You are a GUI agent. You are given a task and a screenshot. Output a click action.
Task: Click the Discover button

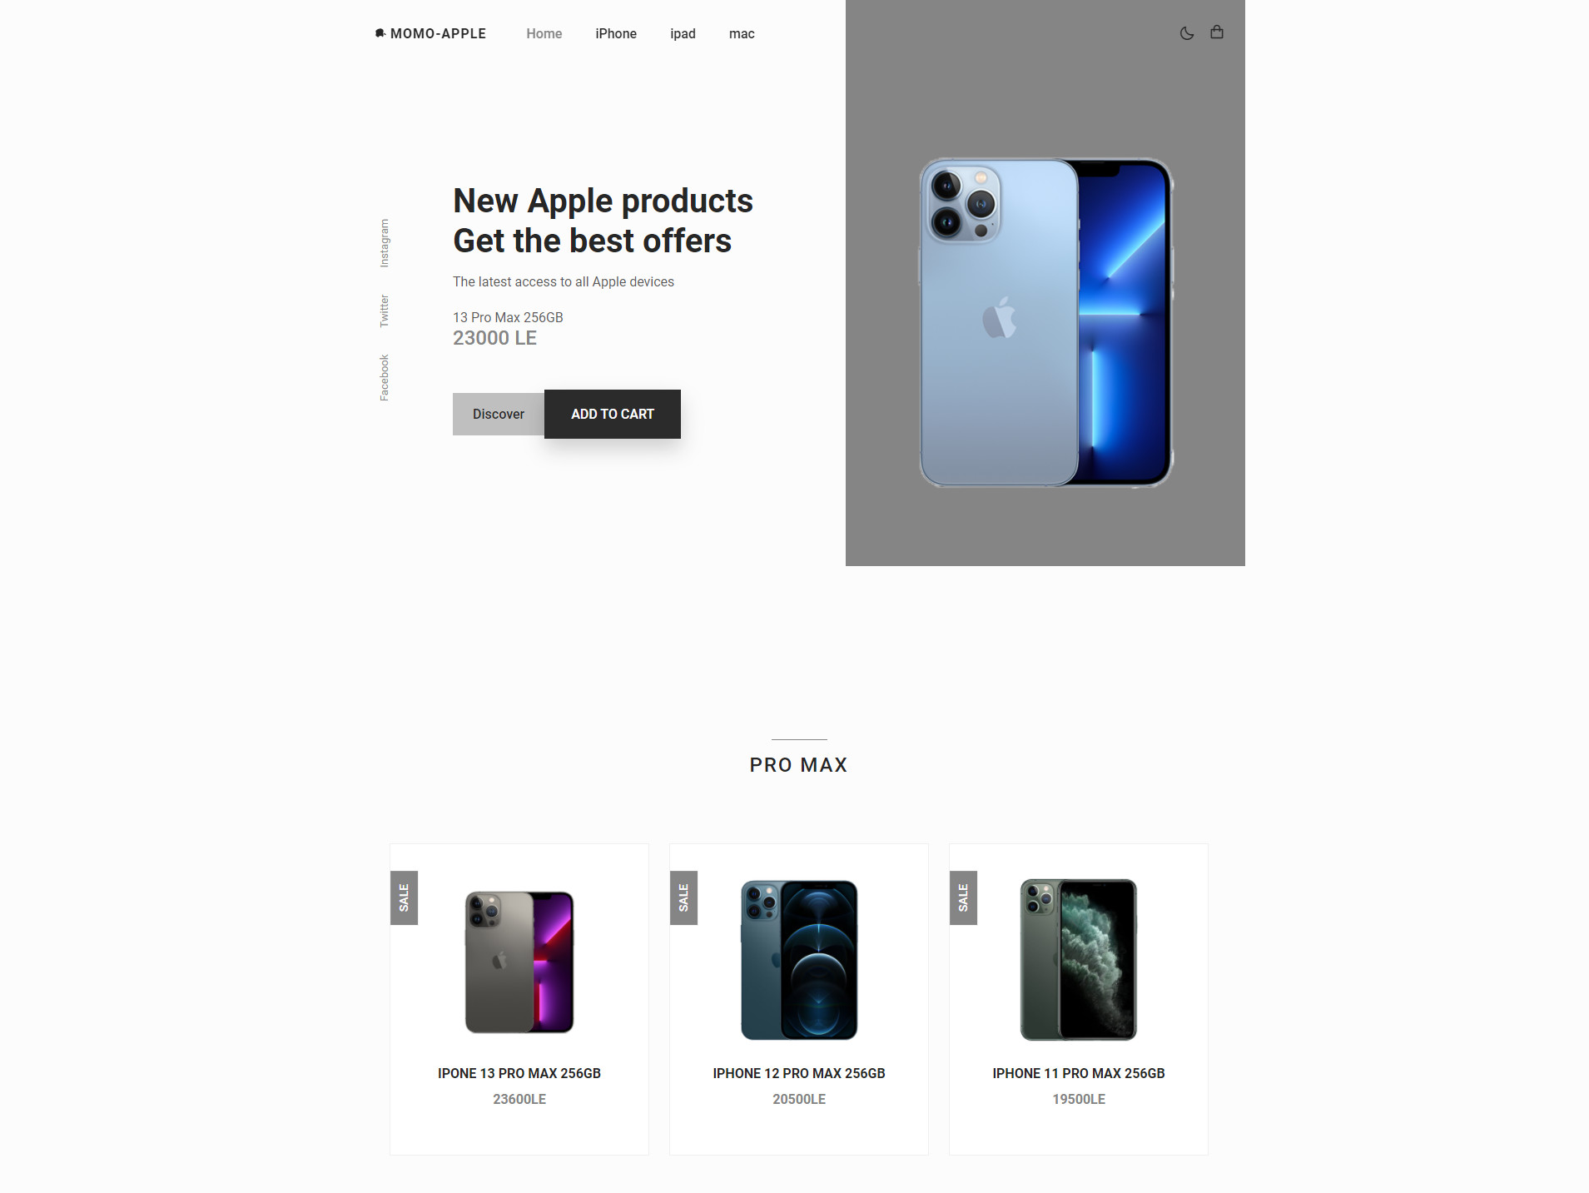coord(499,414)
